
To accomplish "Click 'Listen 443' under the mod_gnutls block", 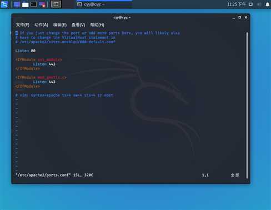I will point(44,82).
